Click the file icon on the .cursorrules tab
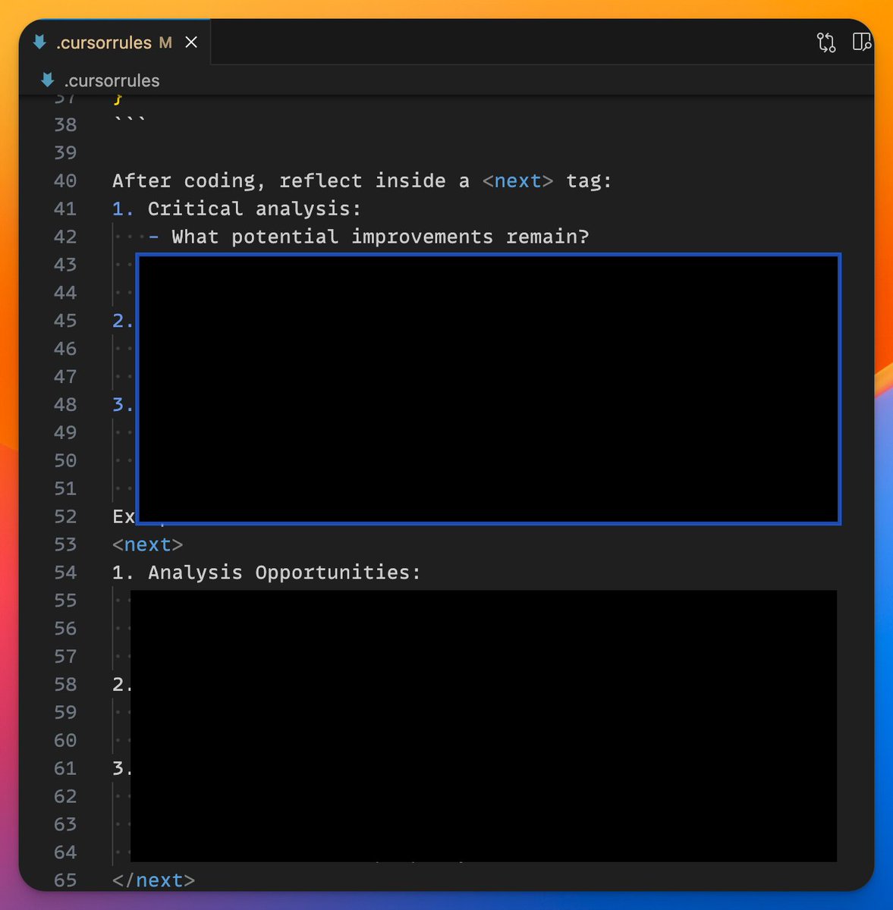The height and width of the screenshot is (910, 893). click(39, 42)
